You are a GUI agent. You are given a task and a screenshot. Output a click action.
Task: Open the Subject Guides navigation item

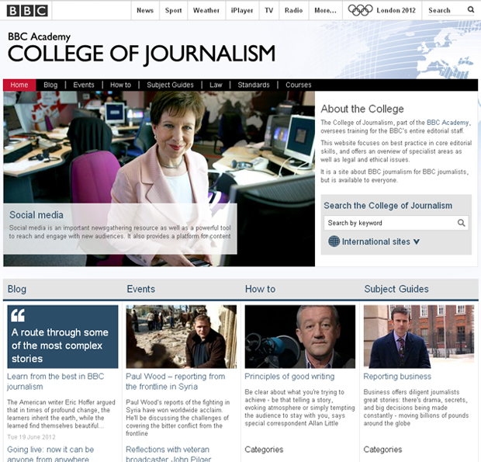pos(169,85)
